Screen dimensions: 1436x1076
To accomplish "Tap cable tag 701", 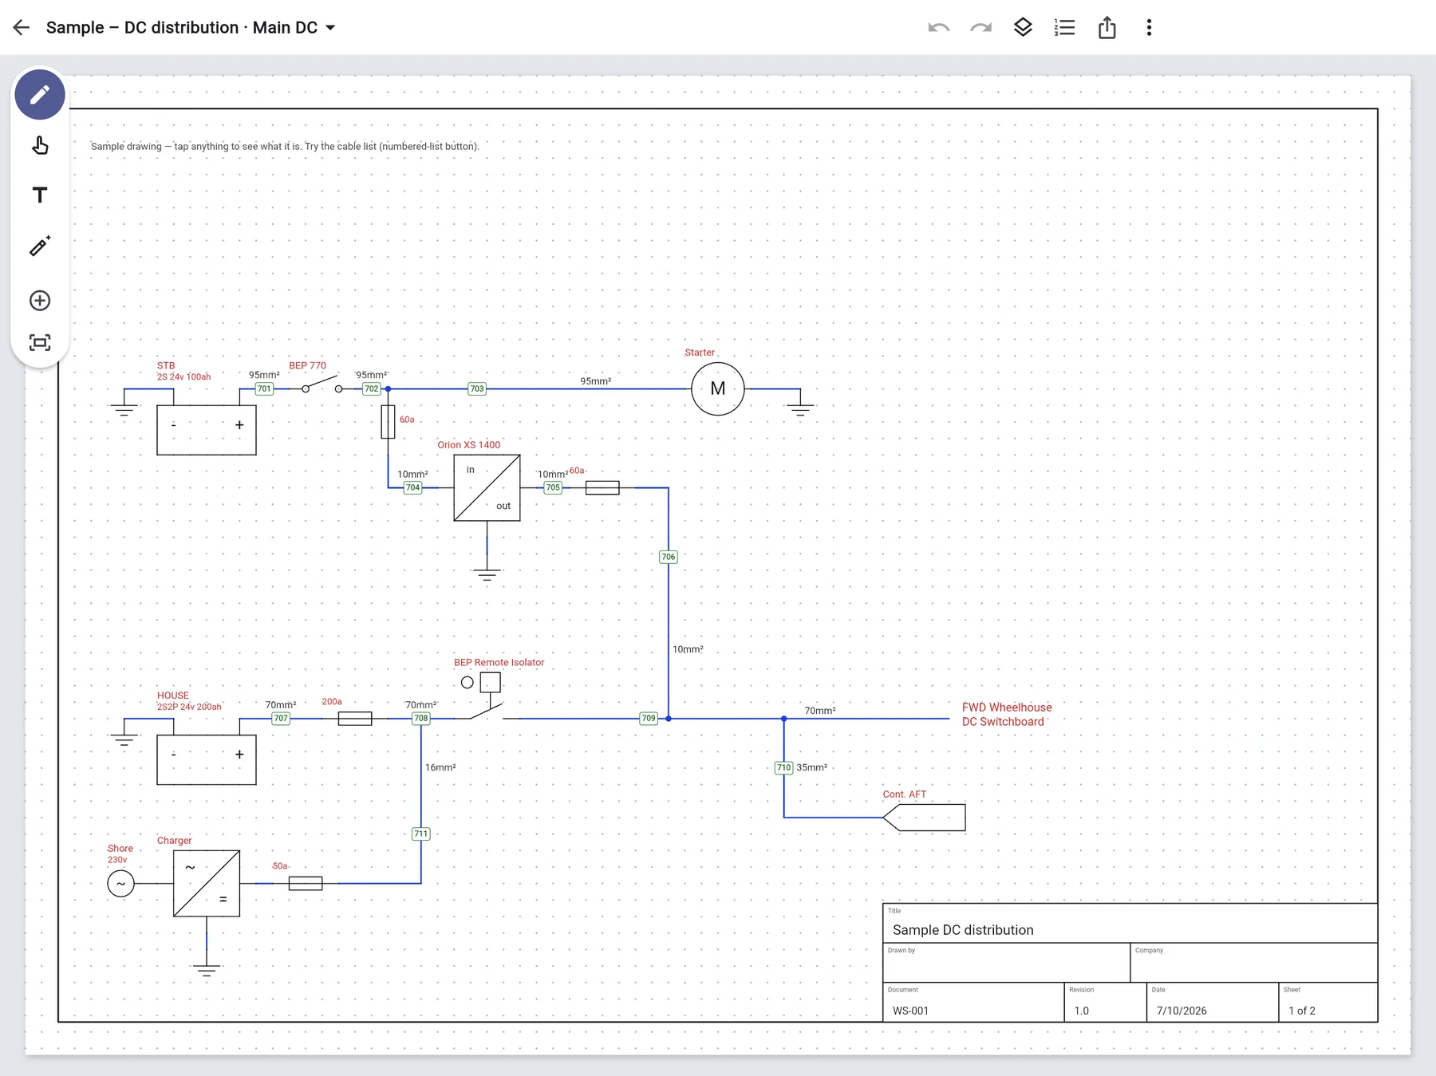I will 264,388.
